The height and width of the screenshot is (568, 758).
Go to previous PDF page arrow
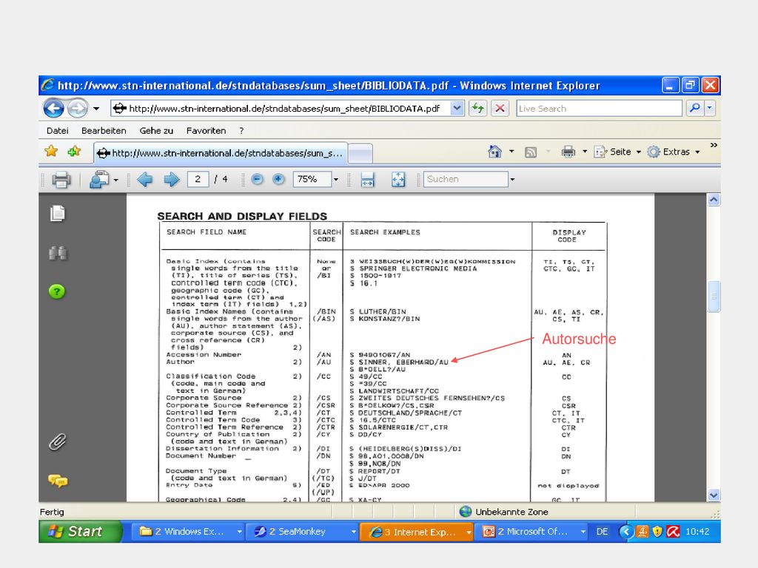pyautogui.click(x=144, y=179)
